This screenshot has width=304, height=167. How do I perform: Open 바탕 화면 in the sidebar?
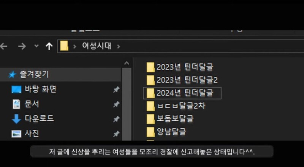[40, 90]
